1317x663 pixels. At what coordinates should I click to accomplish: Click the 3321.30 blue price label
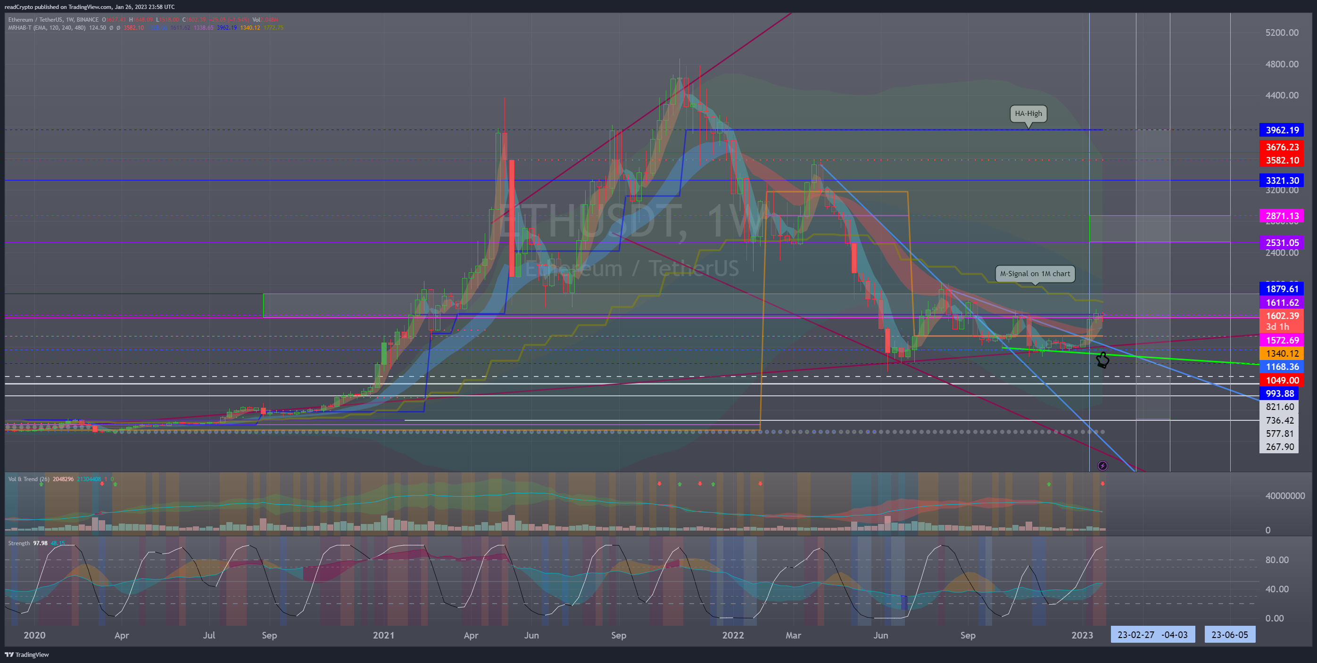1281,180
